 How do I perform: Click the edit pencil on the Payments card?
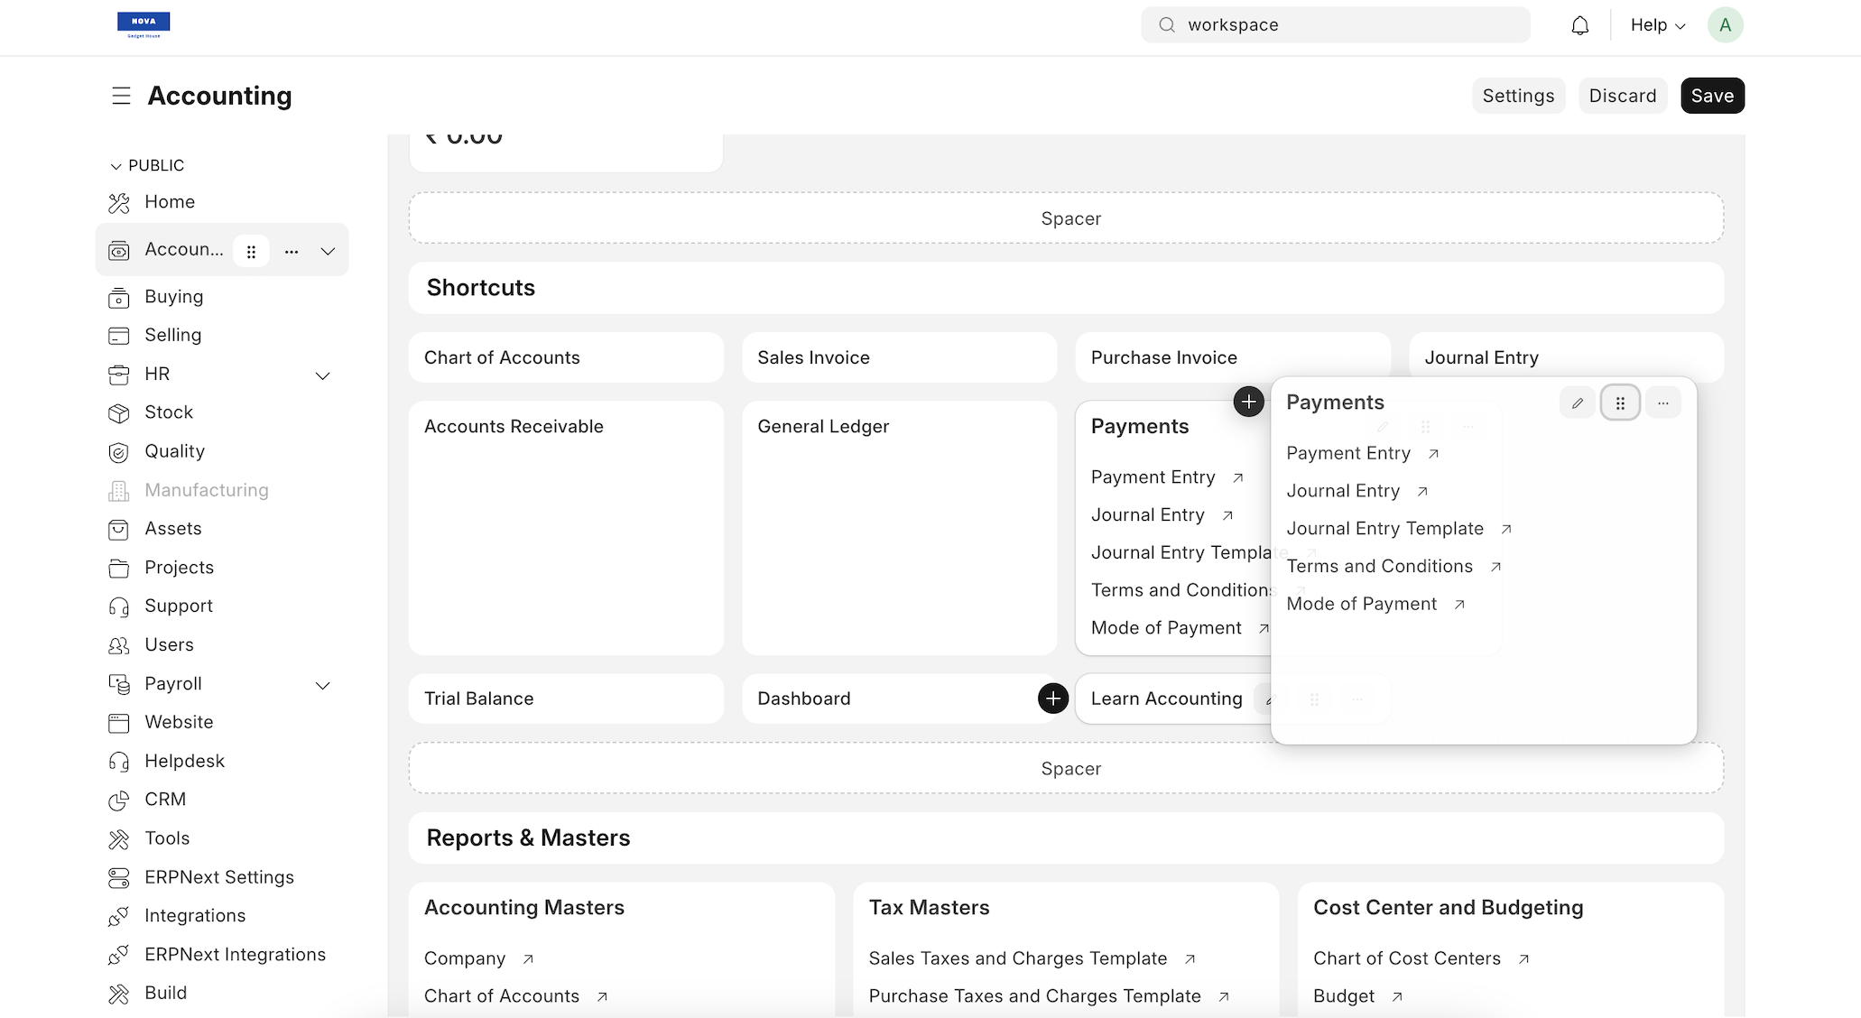coord(1577,403)
